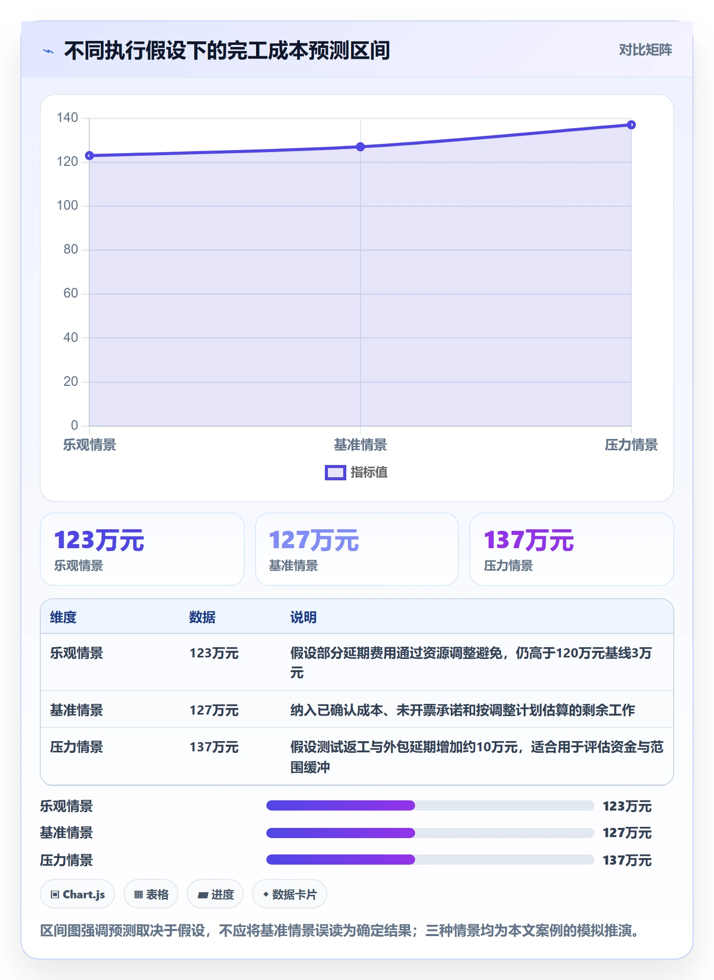
Task: Click the Chart.js tag chip
Action: [x=78, y=894]
